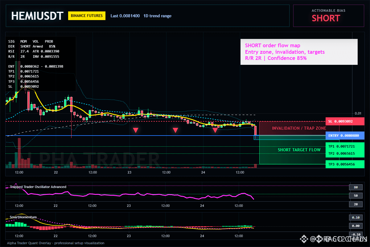The height and width of the screenshot is (247, 370).
Task: Click the blue ENTRY 0.0080880 price label
Action: [x=345, y=136]
